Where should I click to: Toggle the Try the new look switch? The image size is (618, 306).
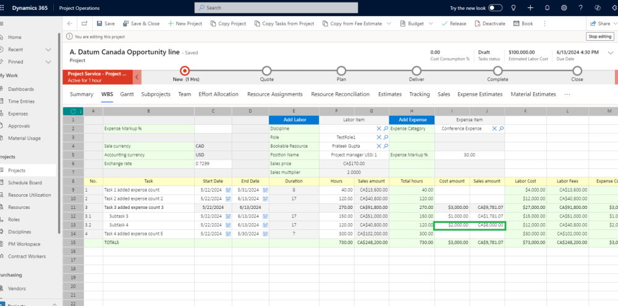point(495,8)
